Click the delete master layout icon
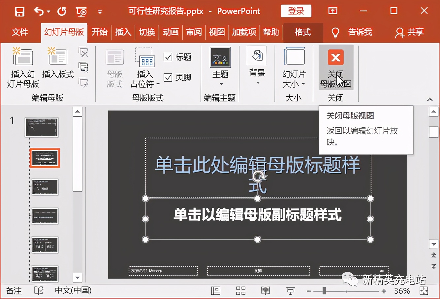The height and width of the screenshot is (299, 440). 83,52
